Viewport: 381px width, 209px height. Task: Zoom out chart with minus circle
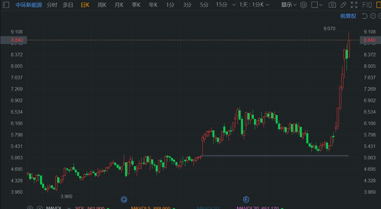tap(373, 16)
